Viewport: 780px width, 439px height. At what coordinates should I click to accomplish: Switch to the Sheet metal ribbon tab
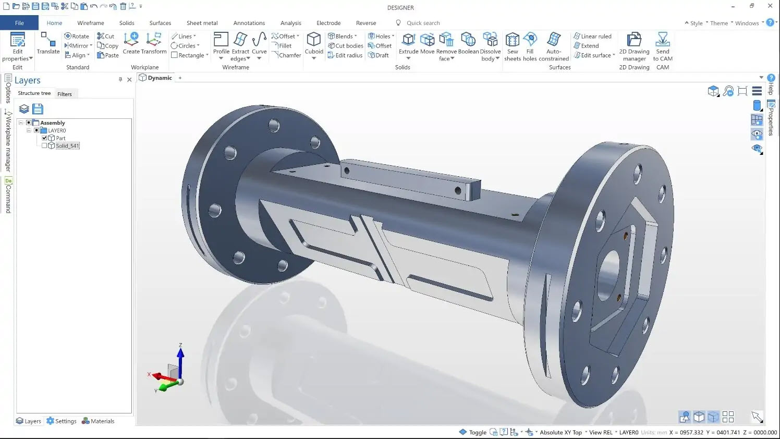[x=202, y=23]
